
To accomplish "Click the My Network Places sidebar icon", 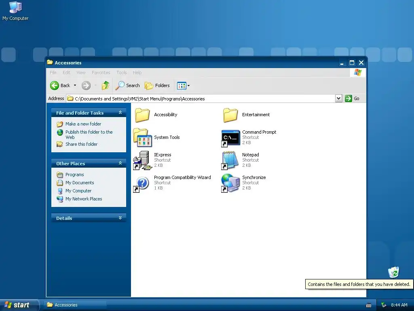I will (x=60, y=199).
